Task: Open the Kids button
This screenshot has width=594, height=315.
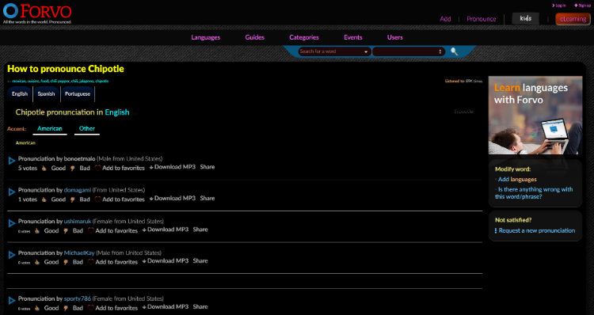Action: tap(525, 18)
